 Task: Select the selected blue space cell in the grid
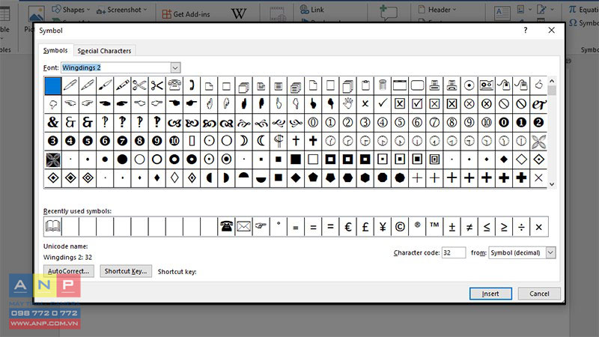coord(52,85)
